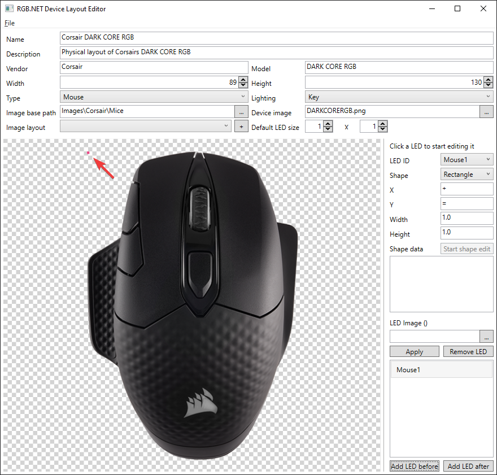The width and height of the screenshot is (497, 475).
Task: Click the device Height number field
Action: click(395, 82)
